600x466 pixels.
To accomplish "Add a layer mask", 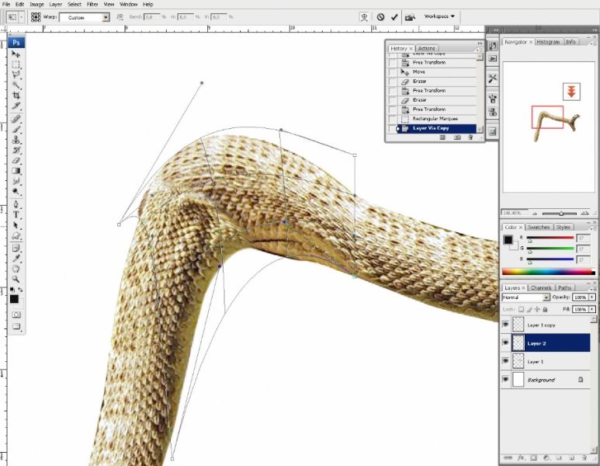I will 533,457.
